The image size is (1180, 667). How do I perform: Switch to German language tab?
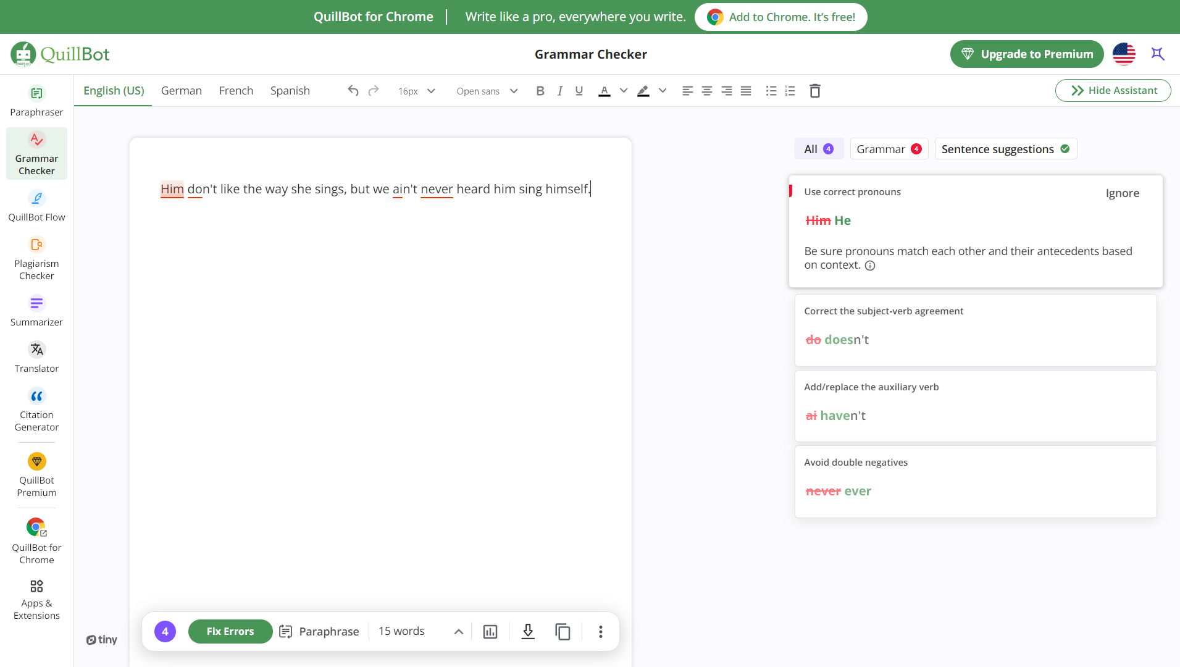(x=182, y=91)
